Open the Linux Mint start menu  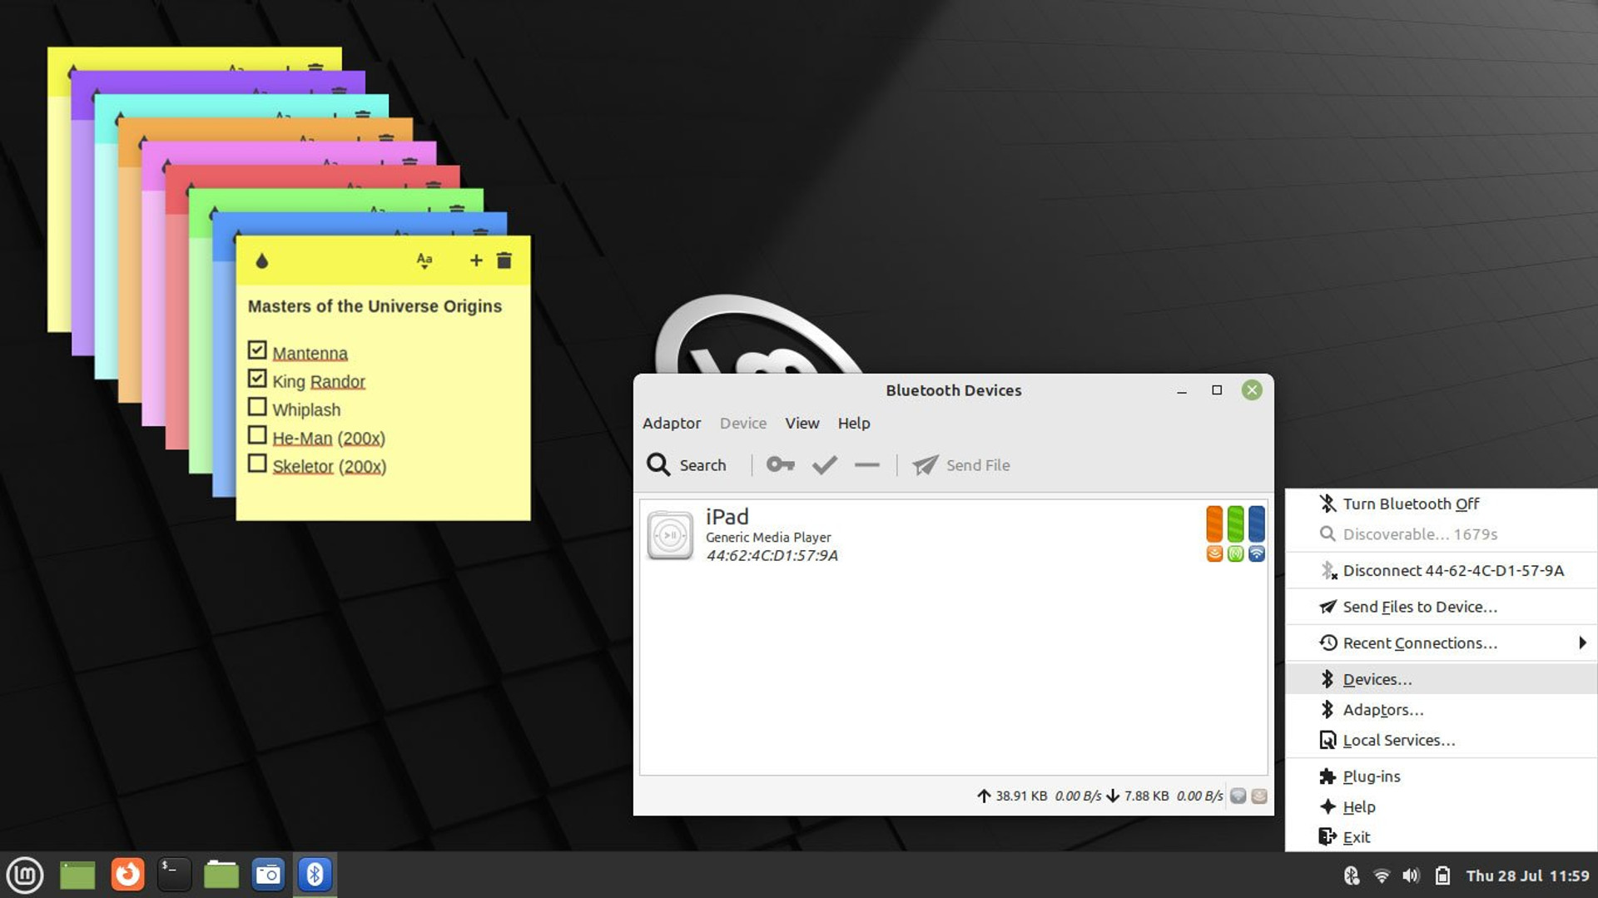25,875
